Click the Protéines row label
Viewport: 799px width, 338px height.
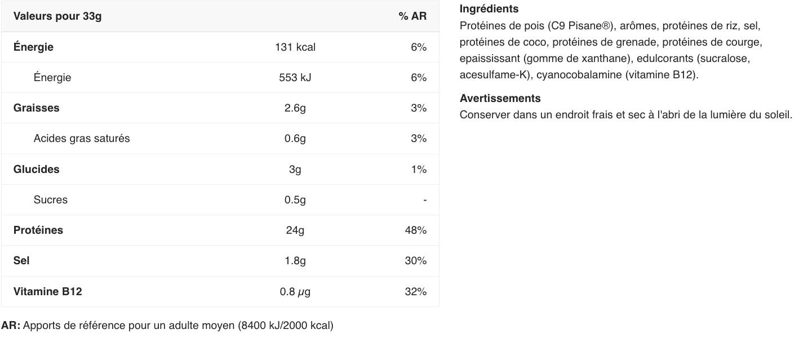(x=38, y=230)
